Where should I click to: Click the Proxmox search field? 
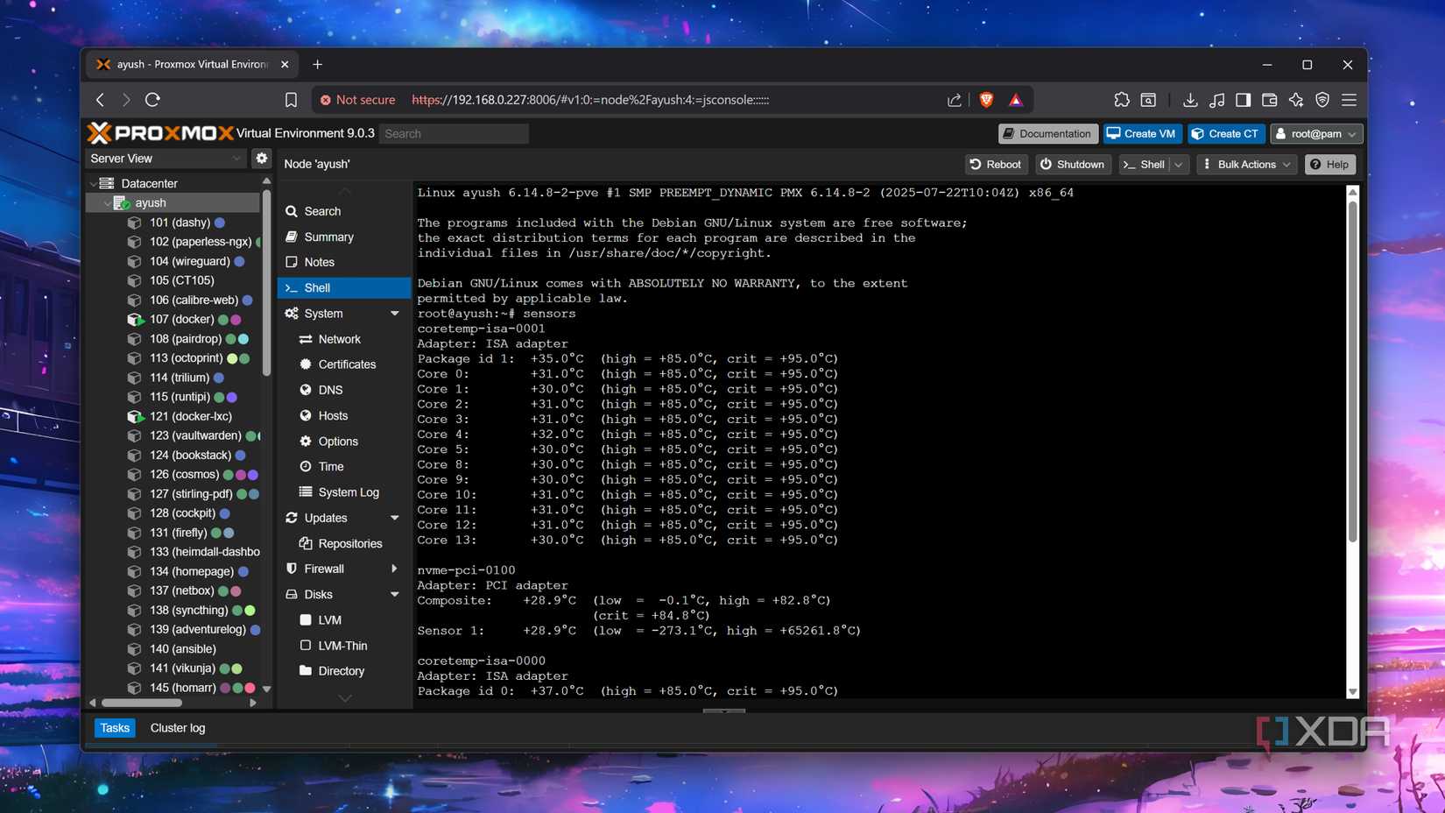[x=455, y=133]
